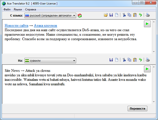Follow the Новости сайта link

coord(16,26)
